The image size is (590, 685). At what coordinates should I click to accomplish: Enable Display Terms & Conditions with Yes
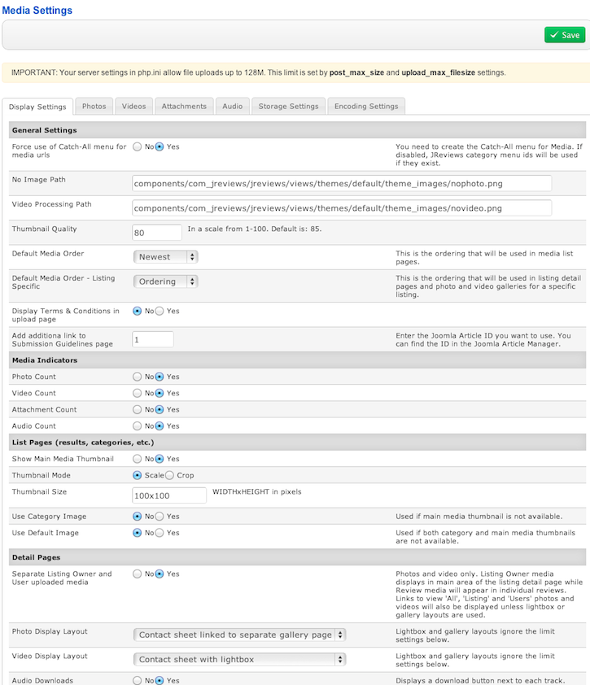point(160,311)
